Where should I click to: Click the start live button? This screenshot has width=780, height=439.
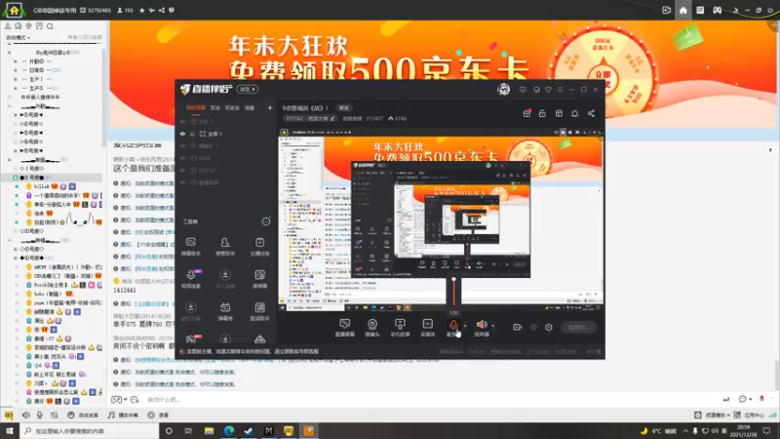[578, 327]
